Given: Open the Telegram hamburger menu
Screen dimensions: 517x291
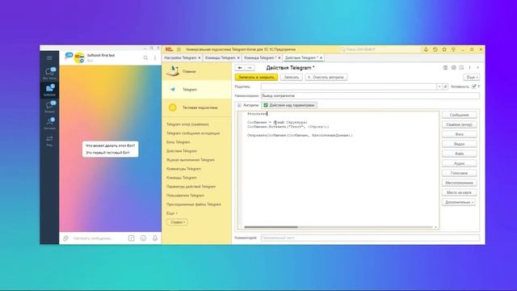Looking at the screenshot, I should click(49, 58).
